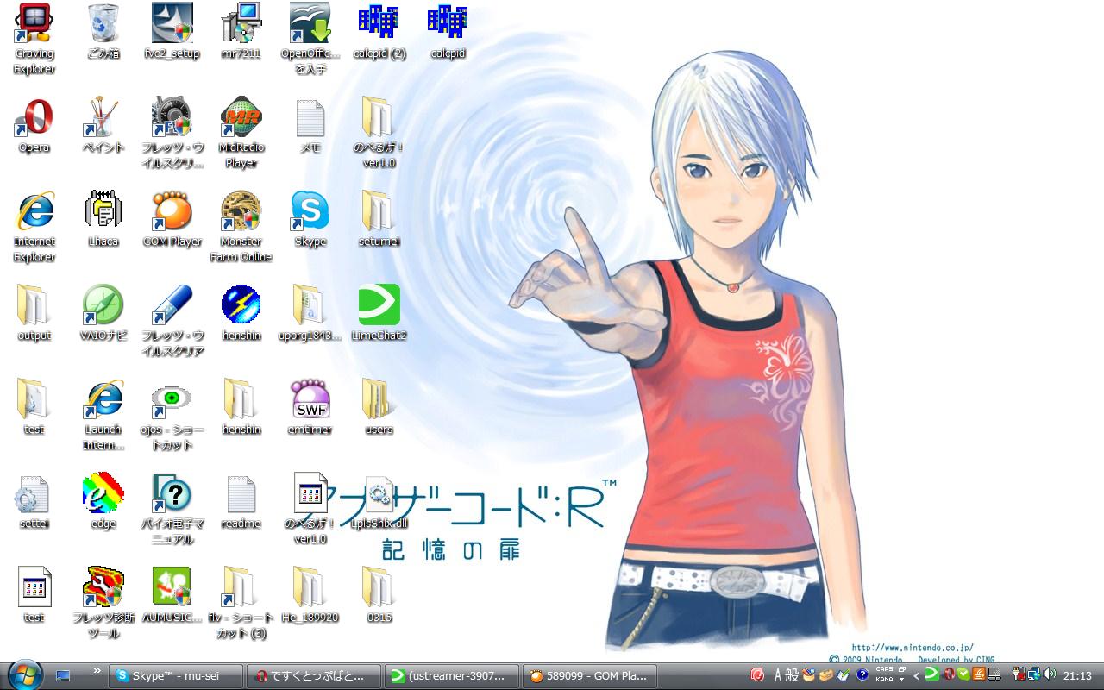Screen dimensions: 1104x690
Task: Open the IME help question mark
Action: click(862, 675)
